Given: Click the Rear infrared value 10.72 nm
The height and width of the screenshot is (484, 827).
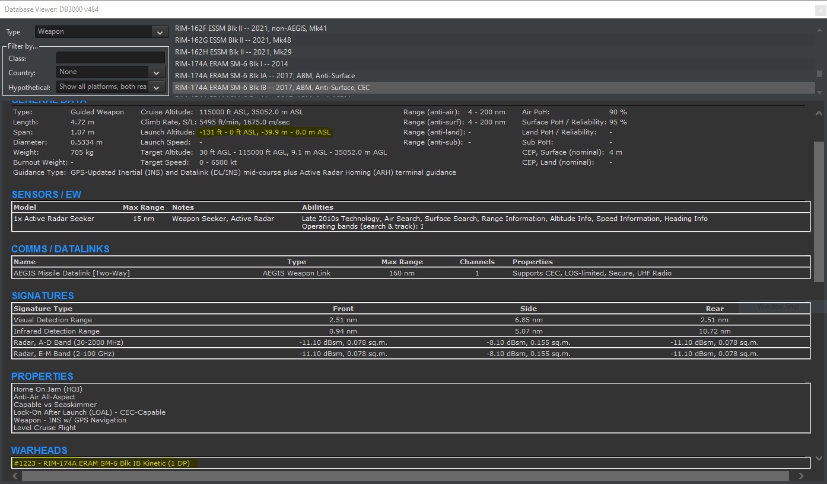Looking at the screenshot, I should tap(714, 331).
